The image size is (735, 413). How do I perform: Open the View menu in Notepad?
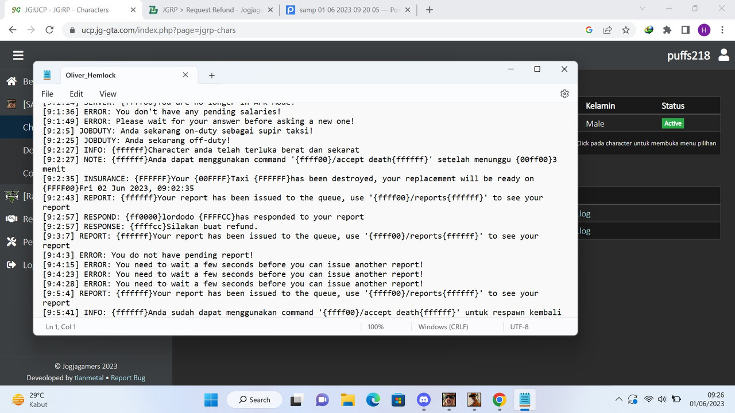(108, 94)
